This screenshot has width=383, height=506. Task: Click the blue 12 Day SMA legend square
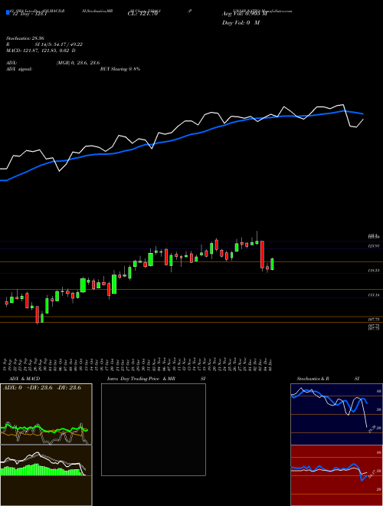pos(8,13)
